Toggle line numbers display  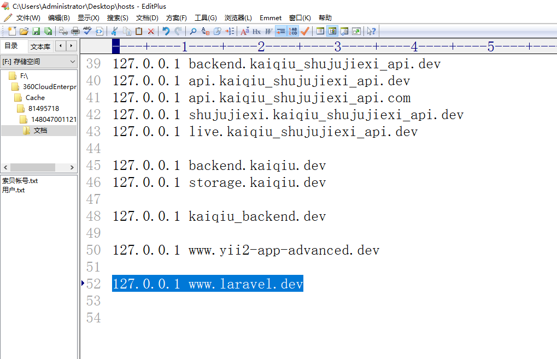292,31
